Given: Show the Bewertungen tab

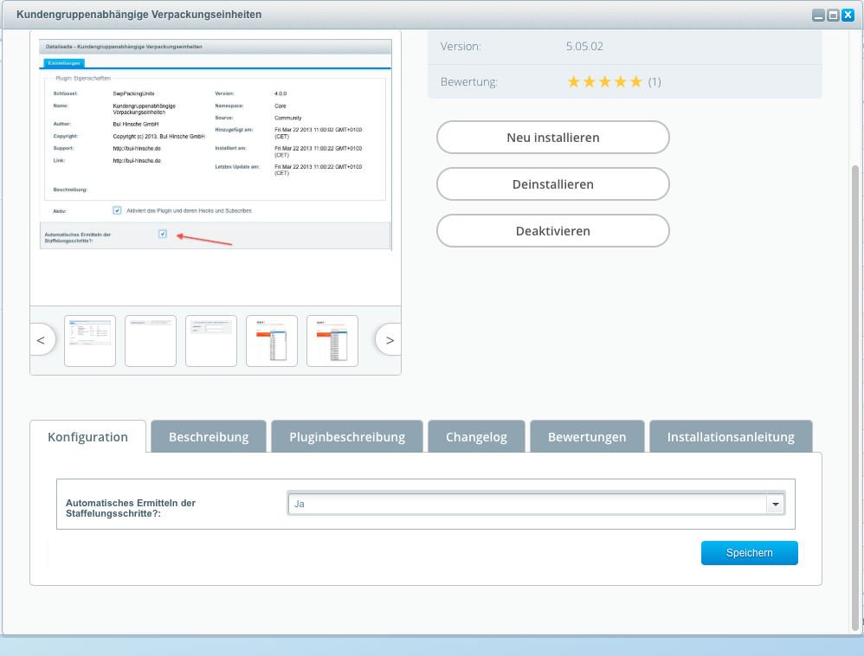Looking at the screenshot, I should [587, 437].
